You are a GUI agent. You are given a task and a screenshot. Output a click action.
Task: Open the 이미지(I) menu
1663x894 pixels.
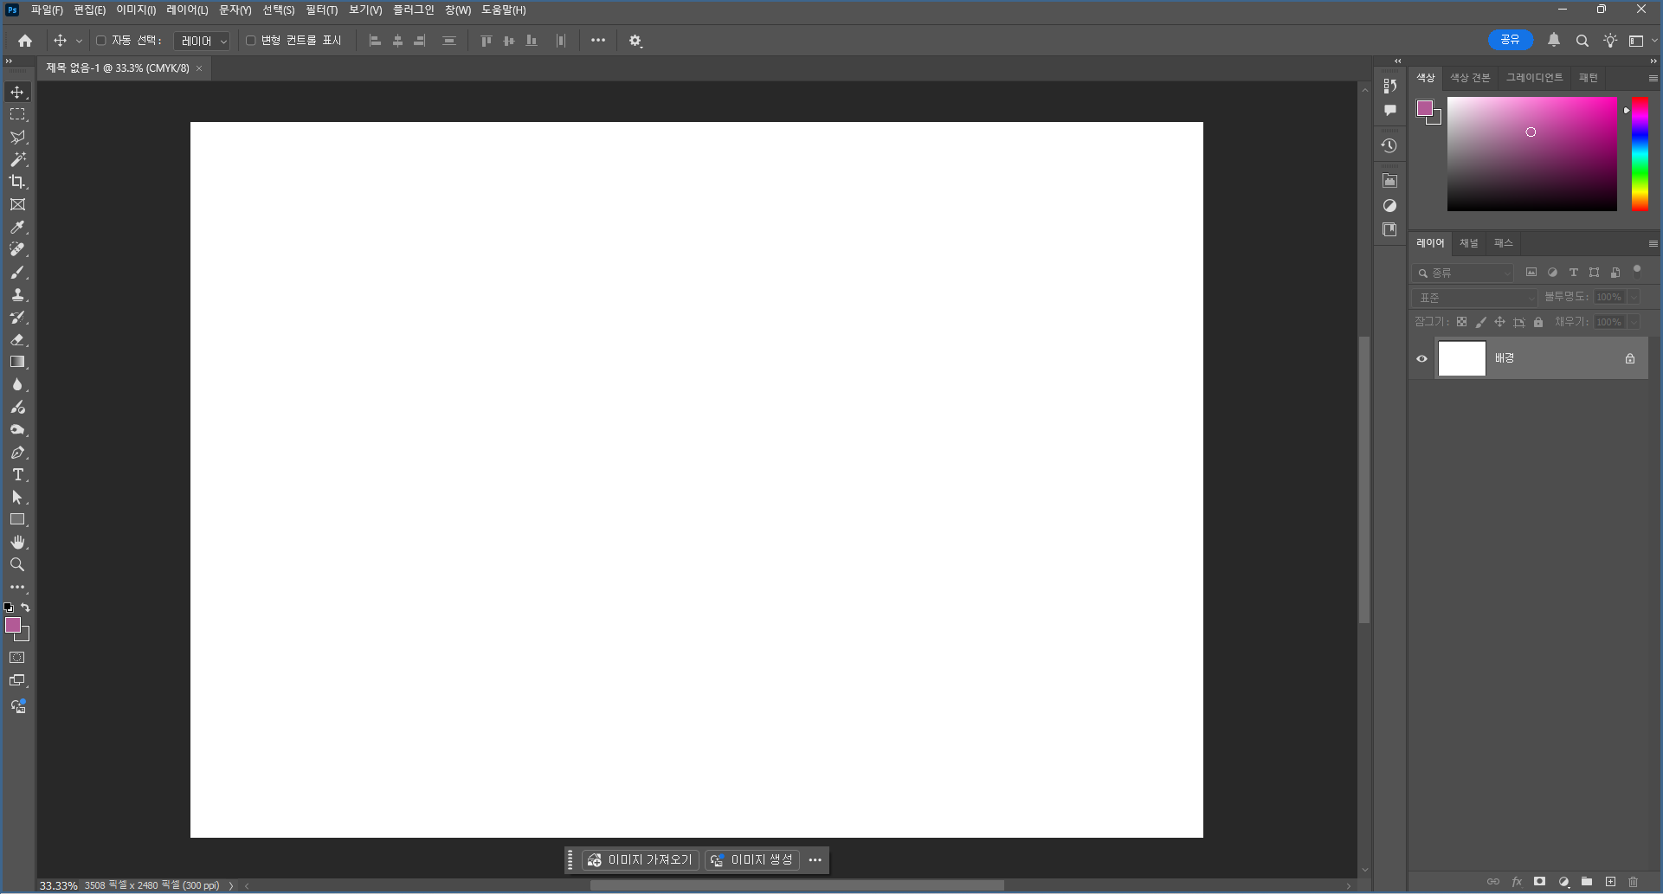pos(136,10)
